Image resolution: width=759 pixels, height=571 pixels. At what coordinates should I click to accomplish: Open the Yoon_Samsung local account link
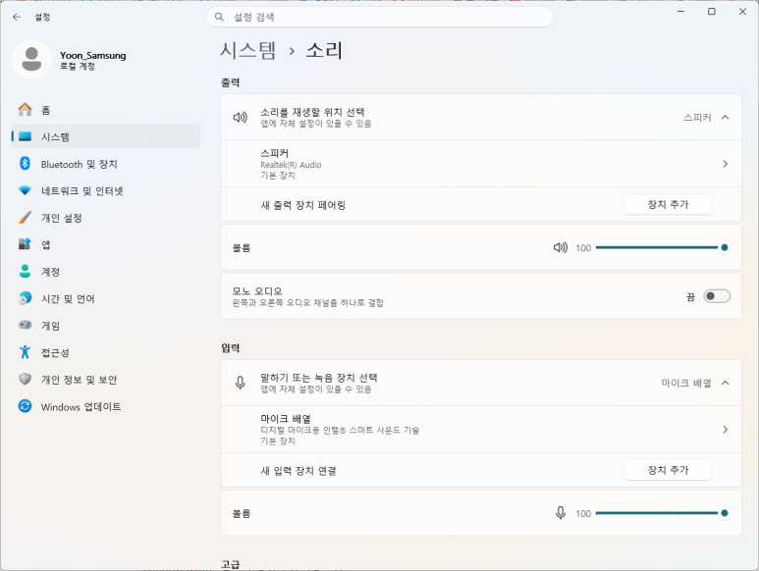[x=93, y=61]
